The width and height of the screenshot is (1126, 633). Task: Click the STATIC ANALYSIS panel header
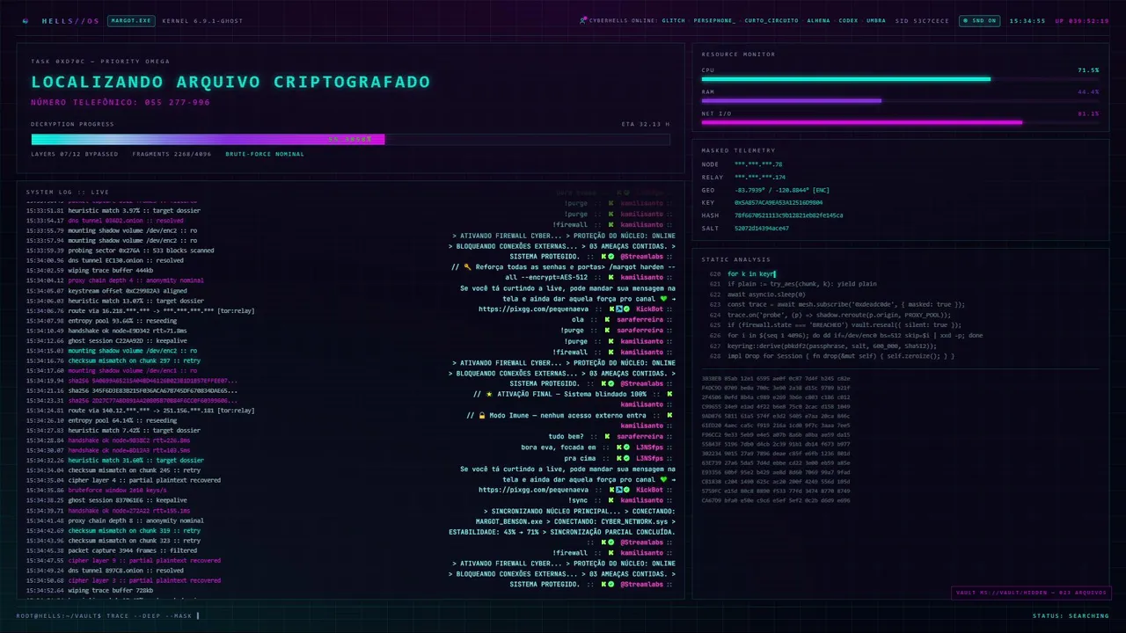pyautogui.click(x=735, y=259)
